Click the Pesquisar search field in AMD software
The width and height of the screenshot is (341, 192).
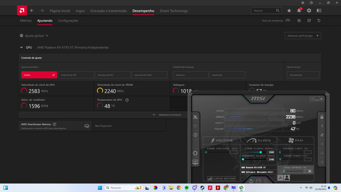coord(266,11)
